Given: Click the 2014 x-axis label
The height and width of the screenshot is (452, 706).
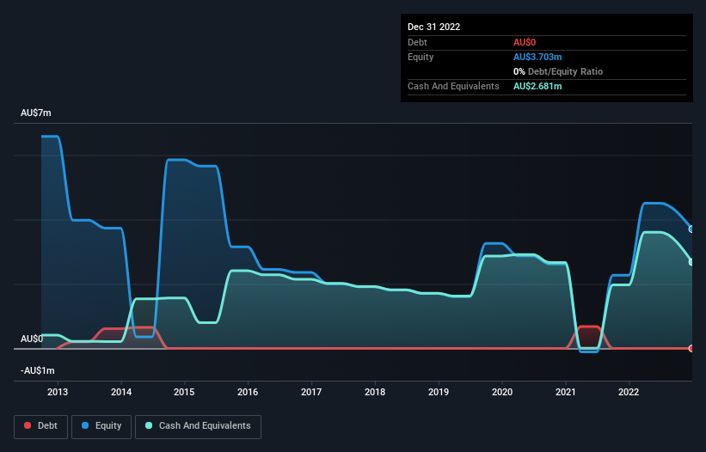Looking at the screenshot, I should 121,392.
